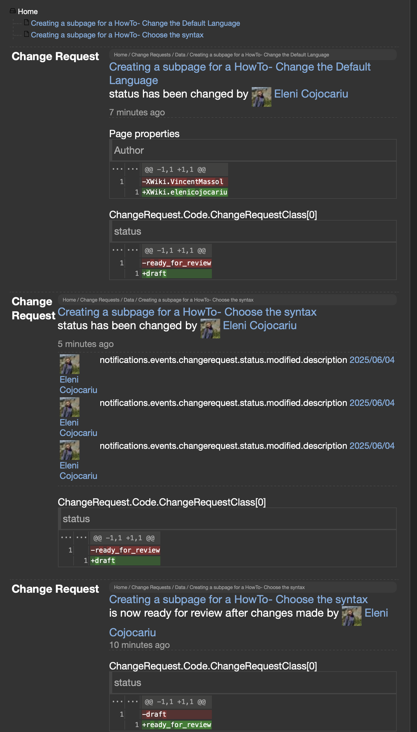Open tree item 'Change the Default Language'
The image size is (417, 732).
pyautogui.click(x=135, y=23)
